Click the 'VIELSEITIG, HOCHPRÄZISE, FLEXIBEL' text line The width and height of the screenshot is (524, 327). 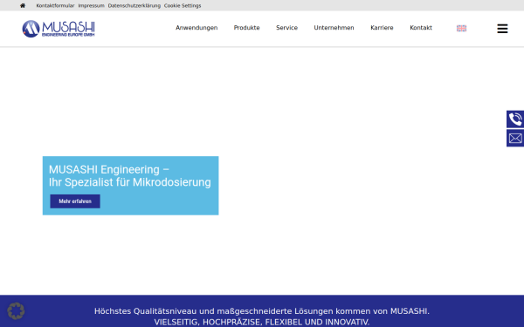262,322
